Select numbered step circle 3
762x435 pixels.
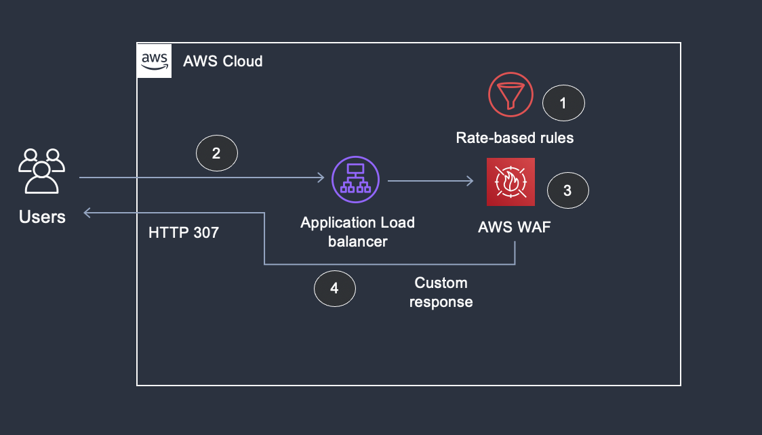tap(567, 190)
